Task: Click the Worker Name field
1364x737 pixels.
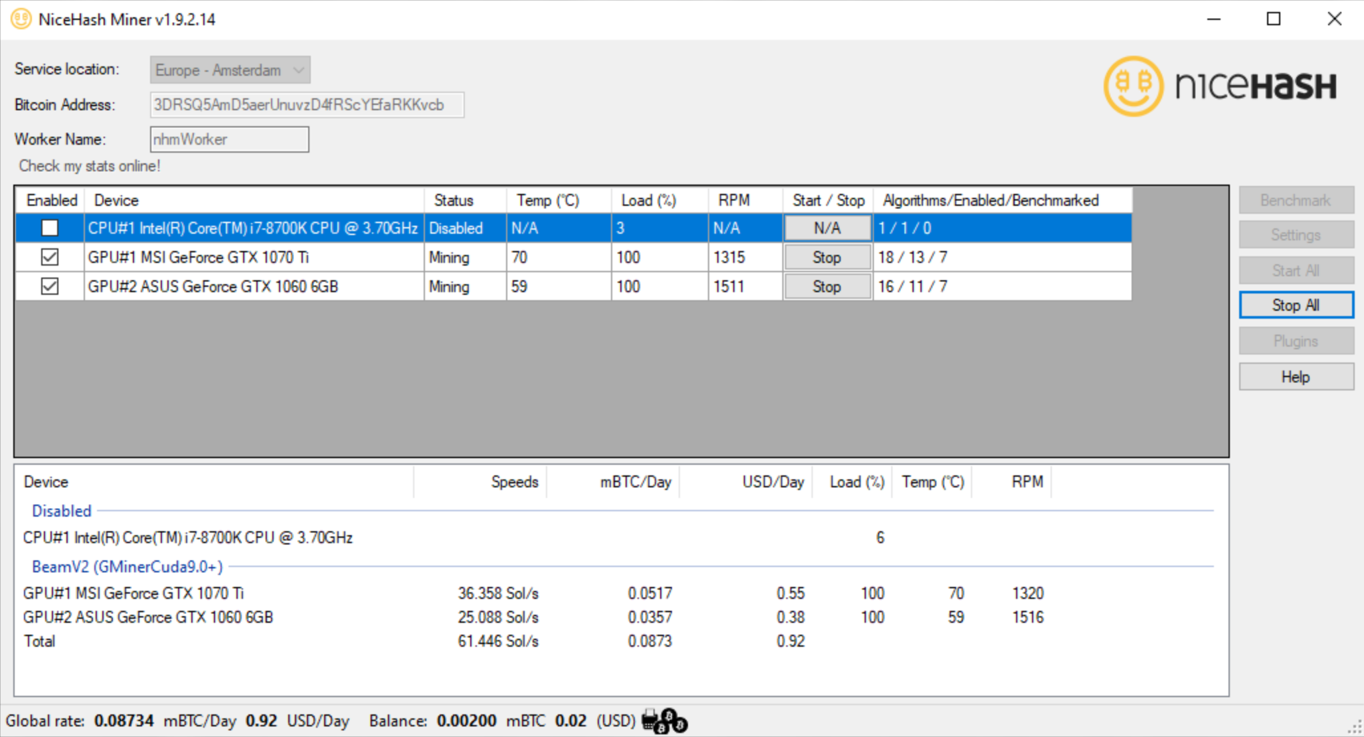Action: 229,139
